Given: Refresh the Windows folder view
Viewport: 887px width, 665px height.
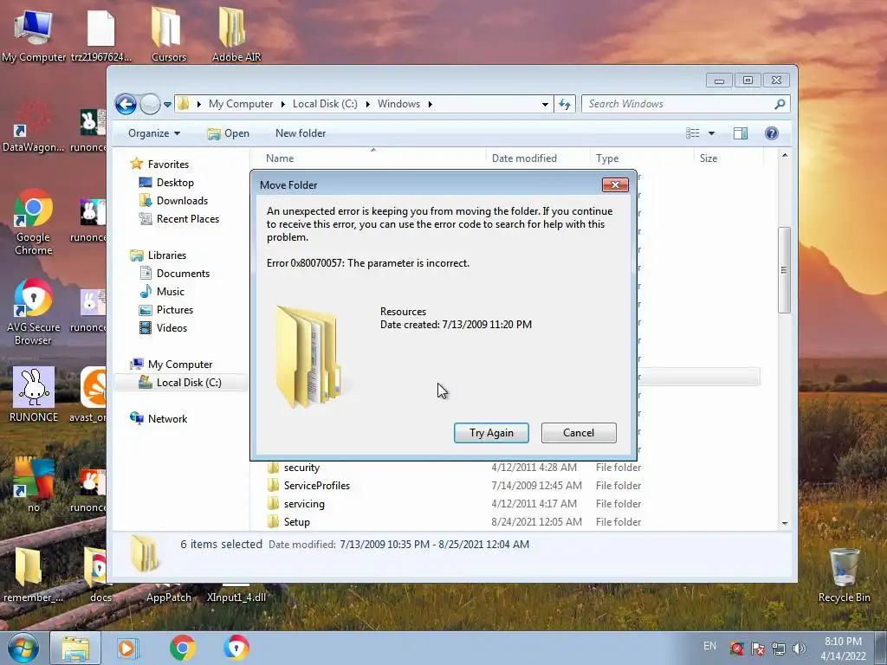Looking at the screenshot, I should [565, 104].
